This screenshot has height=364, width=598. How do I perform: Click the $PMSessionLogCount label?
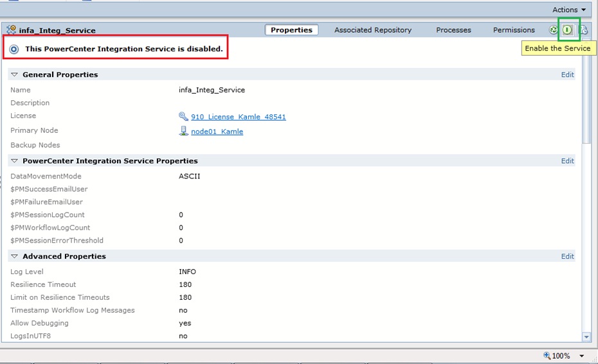(48, 215)
